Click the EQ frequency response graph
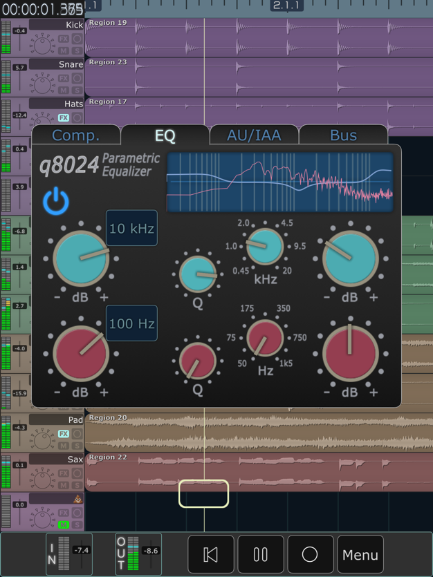This screenshot has width=433, height=577. (x=279, y=182)
